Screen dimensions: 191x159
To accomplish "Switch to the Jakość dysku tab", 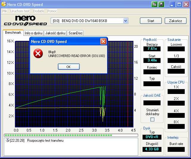I will click(x=55, y=33).
